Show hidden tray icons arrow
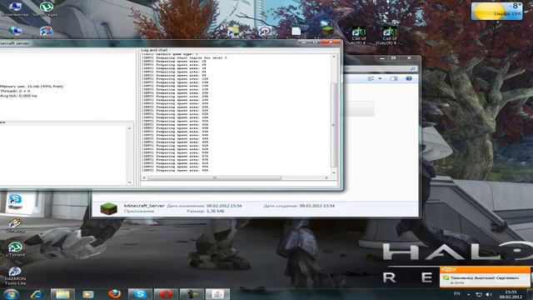This screenshot has width=533, height=300. point(468,294)
